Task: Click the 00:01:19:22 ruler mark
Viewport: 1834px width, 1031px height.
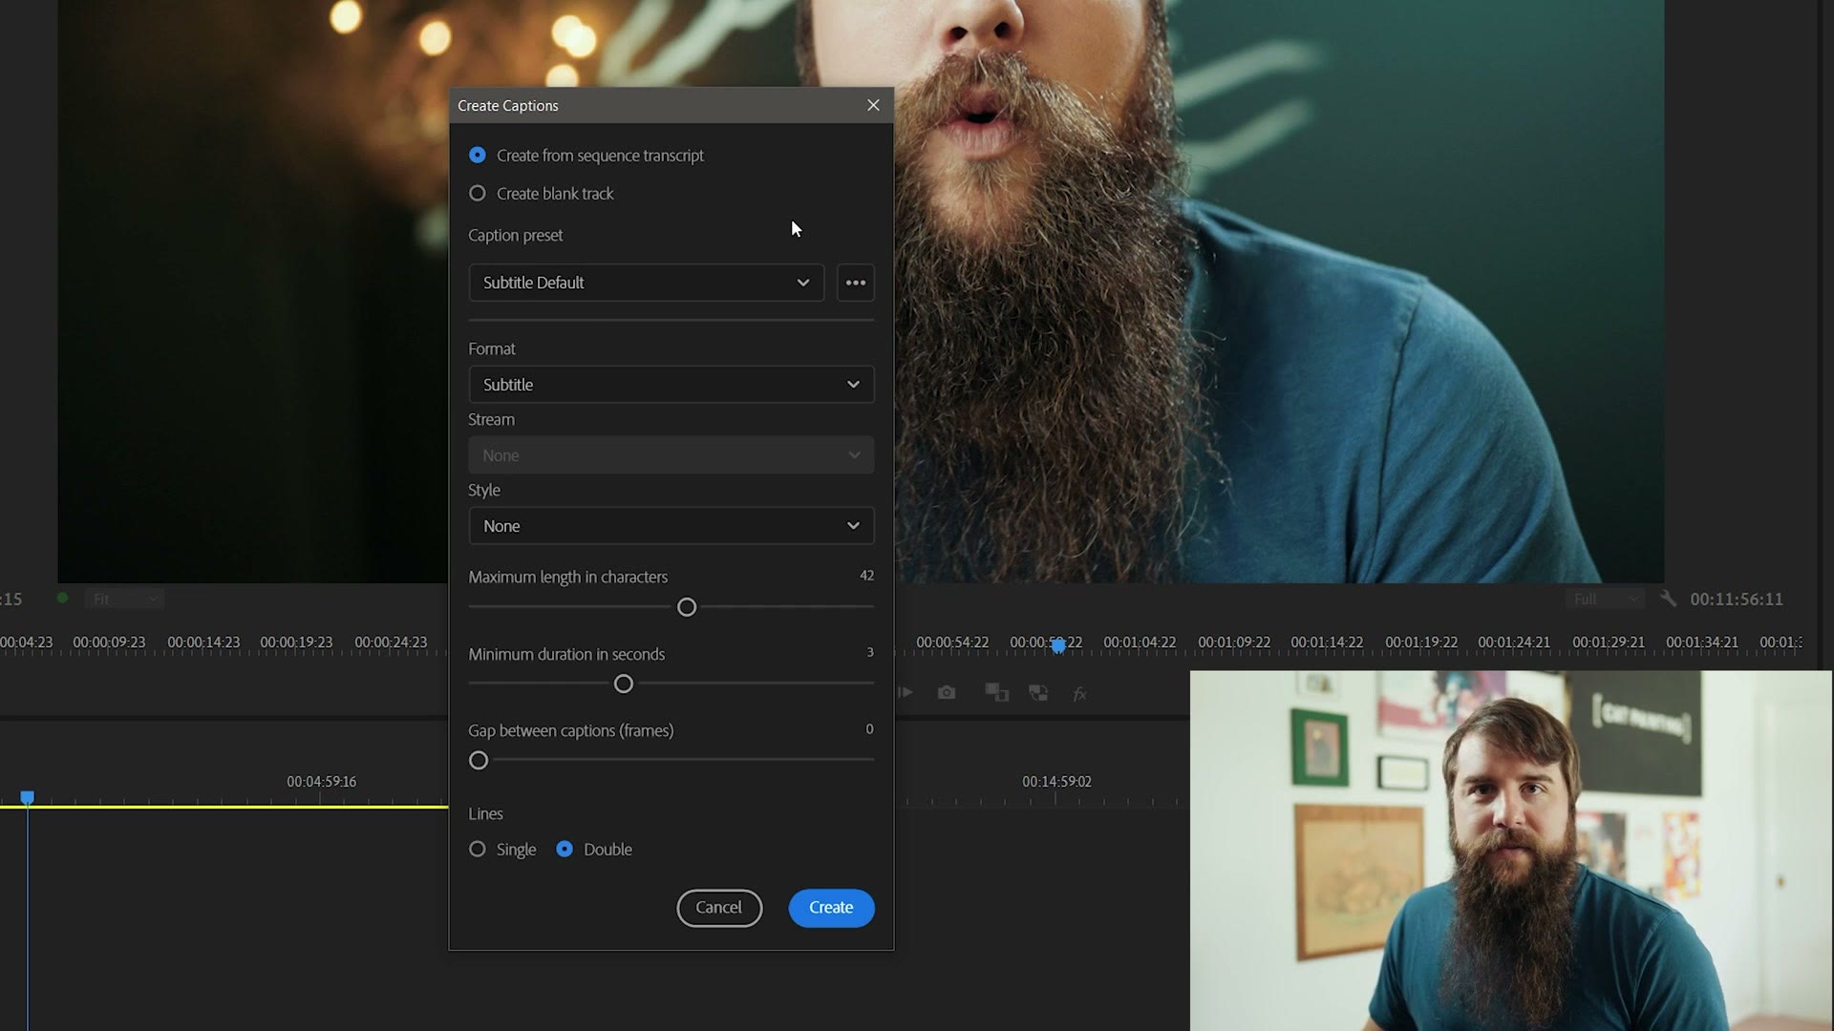Action: click(1421, 642)
